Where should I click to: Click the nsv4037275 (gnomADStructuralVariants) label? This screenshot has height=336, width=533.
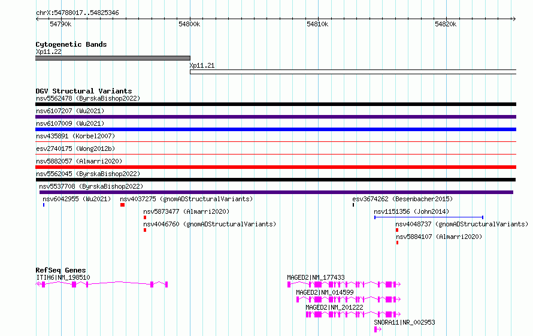[x=186, y=199]
